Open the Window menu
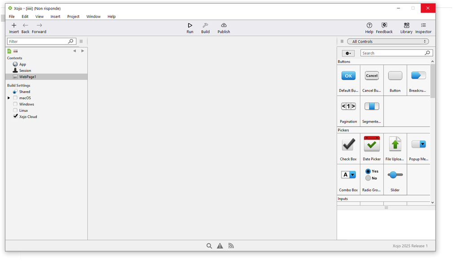 [x=93, y=17]
